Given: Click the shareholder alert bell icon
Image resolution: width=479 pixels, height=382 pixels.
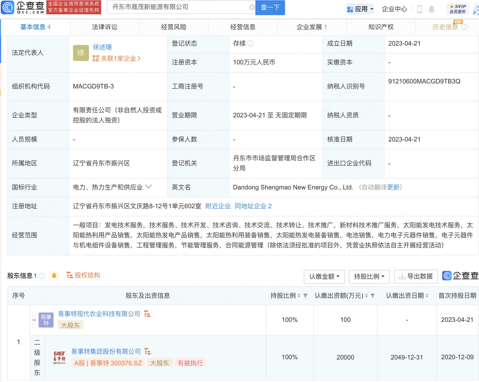Looking at the screenshot, I should [x=54, y=276].
